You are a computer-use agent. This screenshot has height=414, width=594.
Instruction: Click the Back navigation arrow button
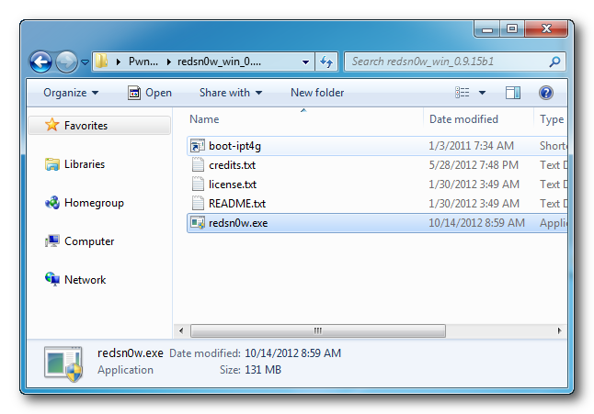pos(40,62)
